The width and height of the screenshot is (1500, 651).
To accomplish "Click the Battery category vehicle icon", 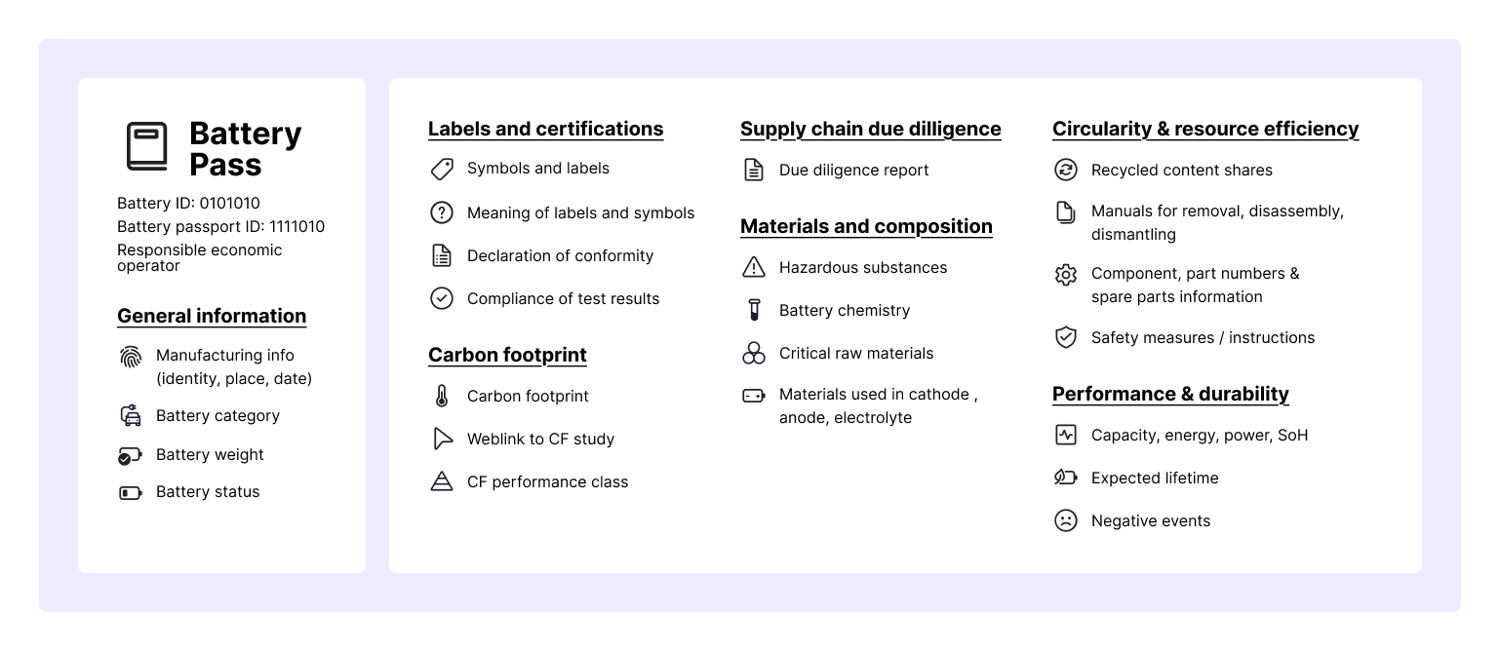I will point(131,414).
